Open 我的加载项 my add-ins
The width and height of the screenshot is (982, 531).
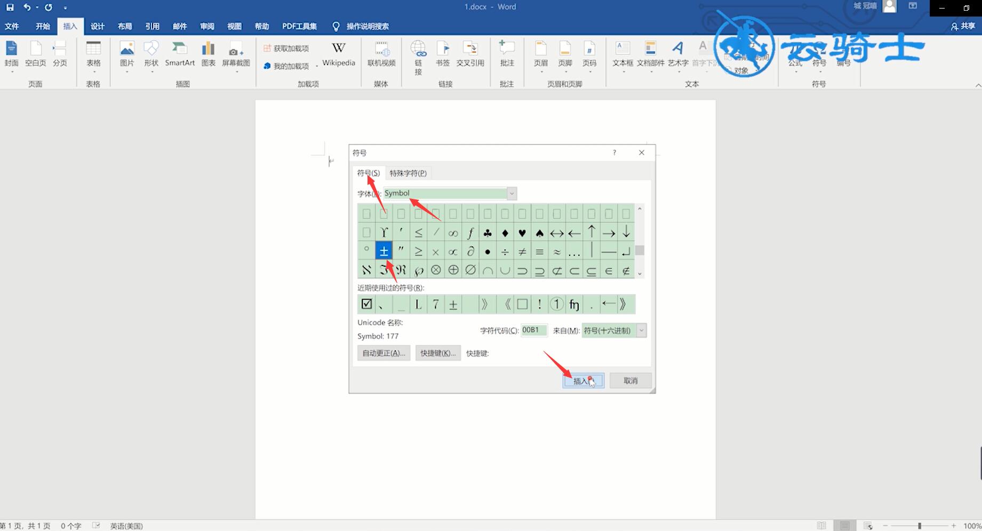tap(286, 66)
